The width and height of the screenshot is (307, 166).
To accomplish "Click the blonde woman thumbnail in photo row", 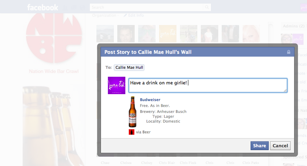I will pyautogui.click(x=251, y=34).
